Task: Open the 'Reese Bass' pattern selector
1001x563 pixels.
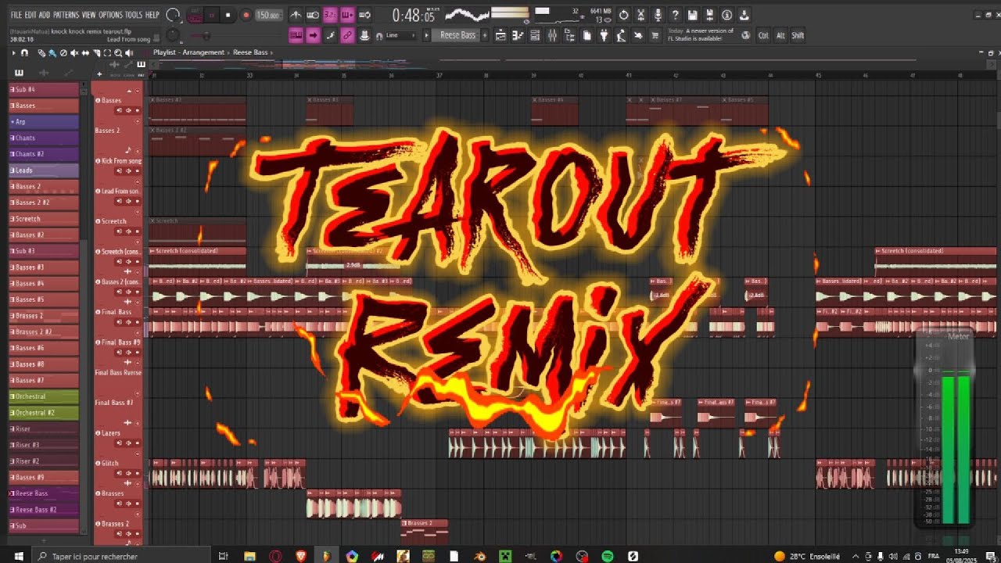Action: click(457, 35)
